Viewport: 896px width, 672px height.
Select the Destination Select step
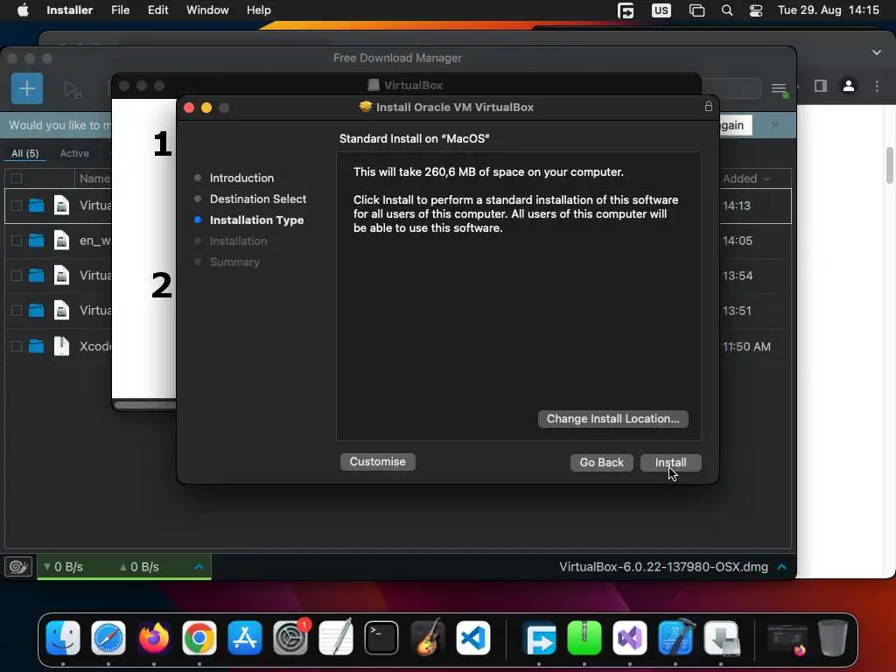click(258, 199)
